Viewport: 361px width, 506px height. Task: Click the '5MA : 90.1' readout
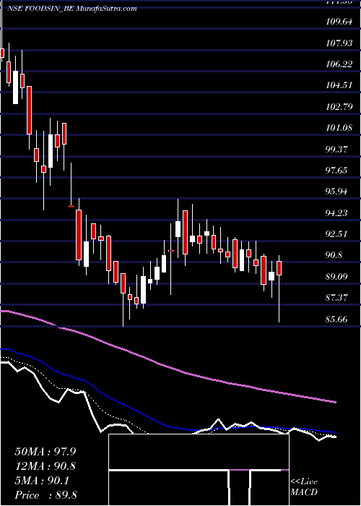click(x=42, y=481)
